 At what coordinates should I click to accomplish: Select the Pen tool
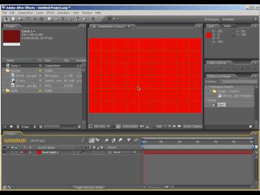click(x=56, y=19)
